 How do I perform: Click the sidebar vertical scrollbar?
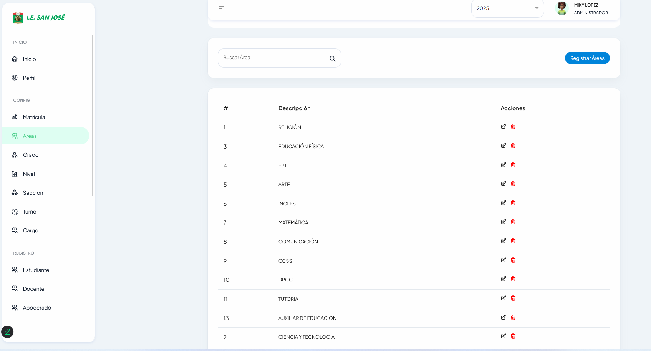pyautogui.click(x=93, y=115)
